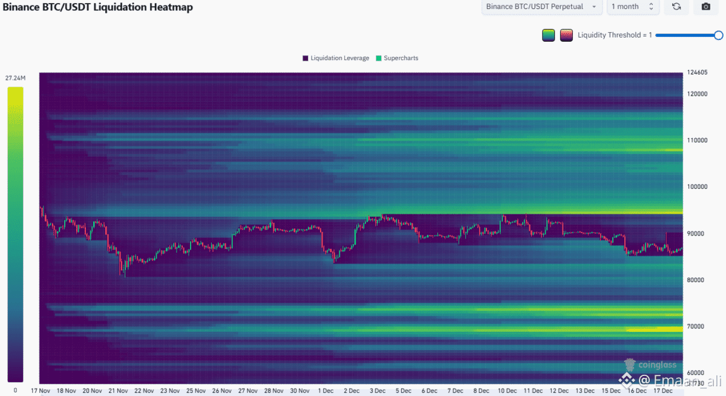
Task: Toggle the Liquidation Leverage legend item
Action: 335,58
